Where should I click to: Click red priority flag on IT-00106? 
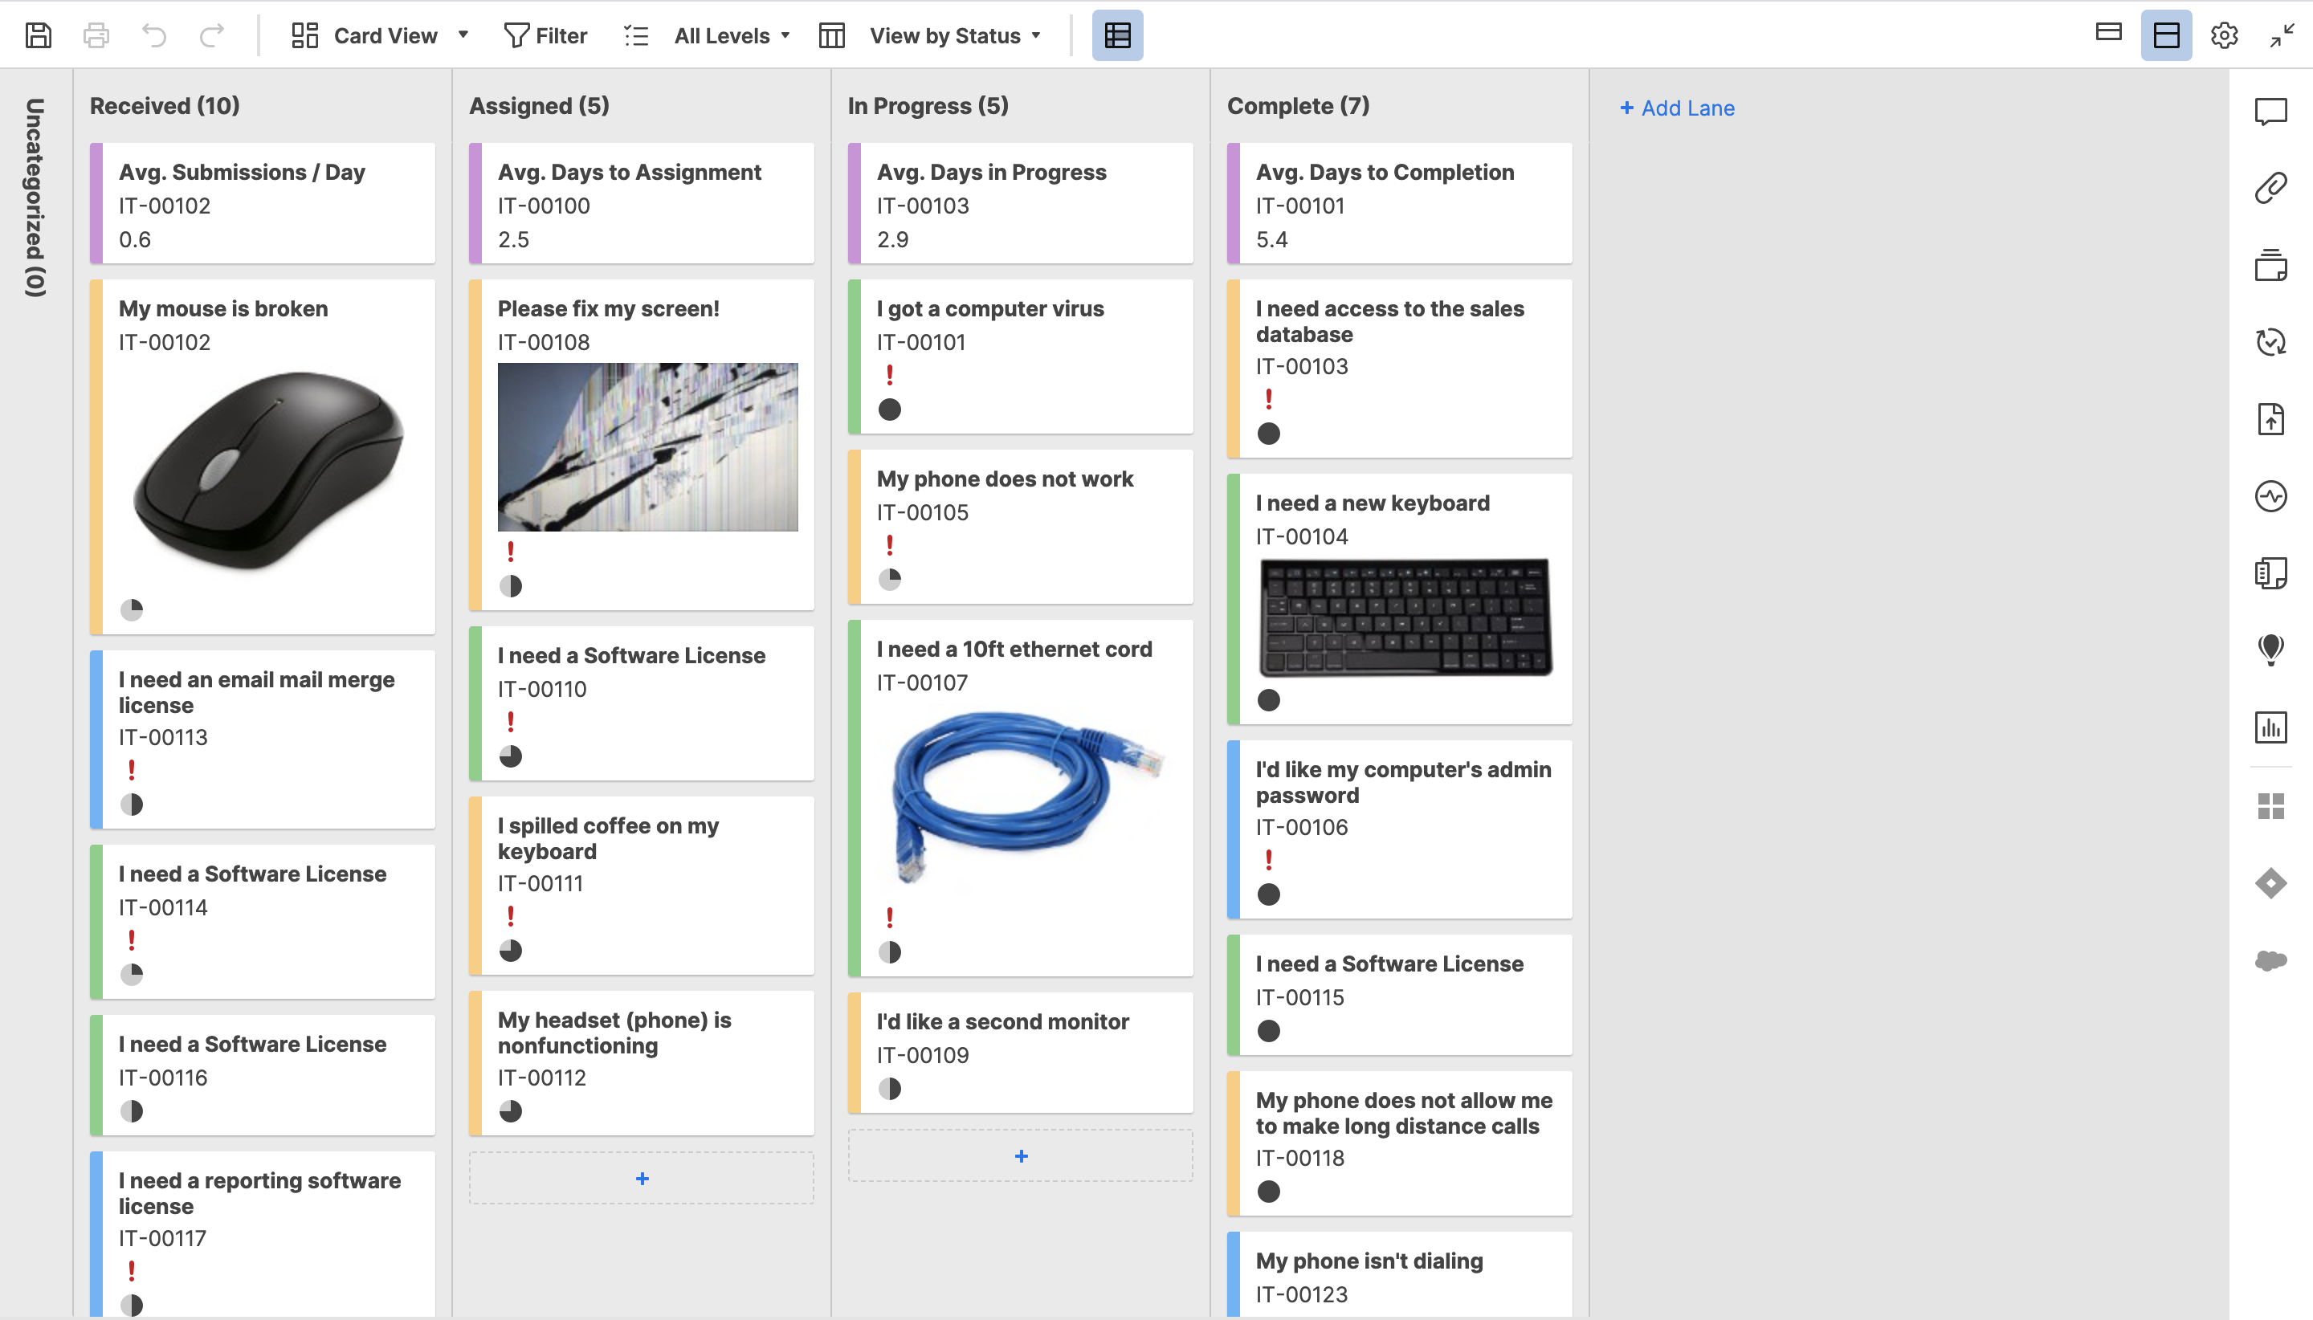[x=1268, y=859]
